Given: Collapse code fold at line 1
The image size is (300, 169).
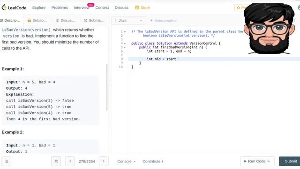Looking at the screenshot, I should tap(125, 32).
